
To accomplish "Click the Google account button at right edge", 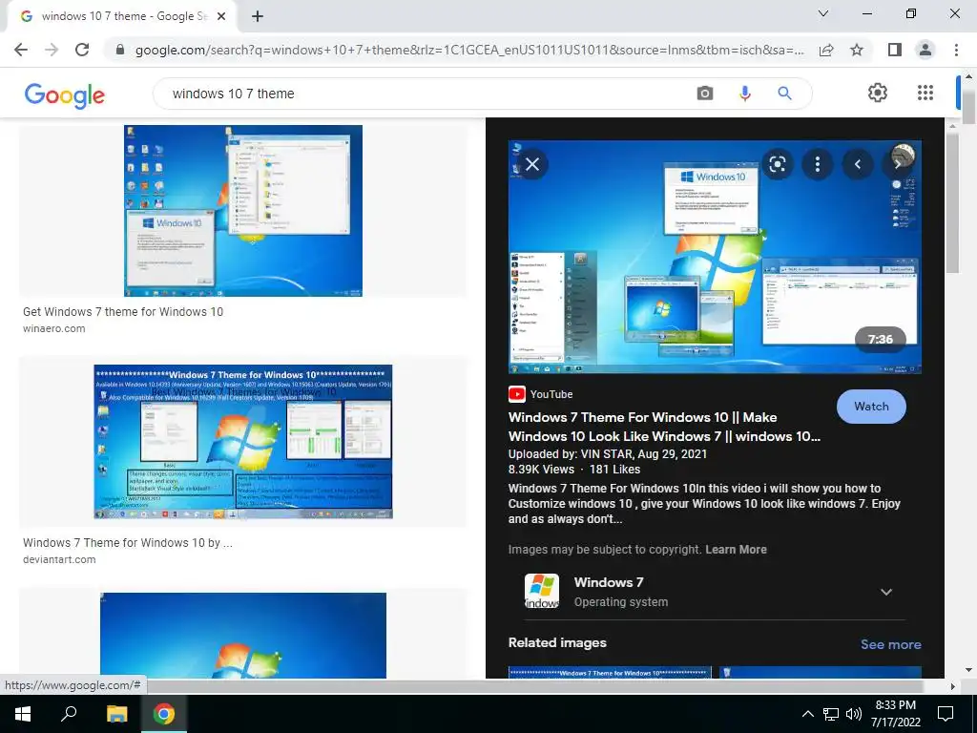I will pyautogui.click(x=958, y=93).
